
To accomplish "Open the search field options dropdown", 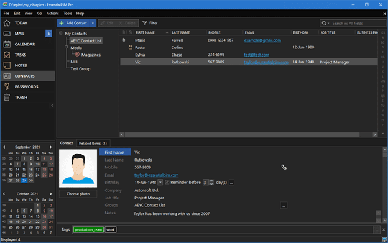I will coord(328,23).
